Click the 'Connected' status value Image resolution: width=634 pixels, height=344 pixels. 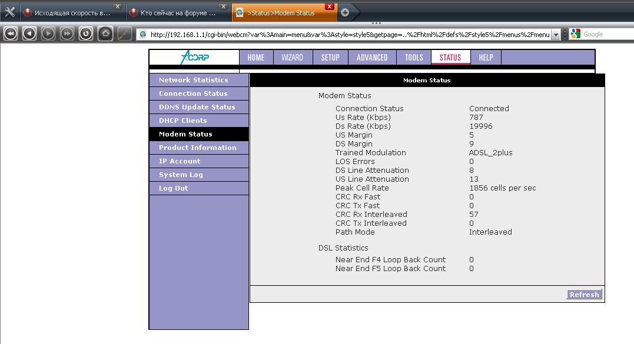[489, 109]
